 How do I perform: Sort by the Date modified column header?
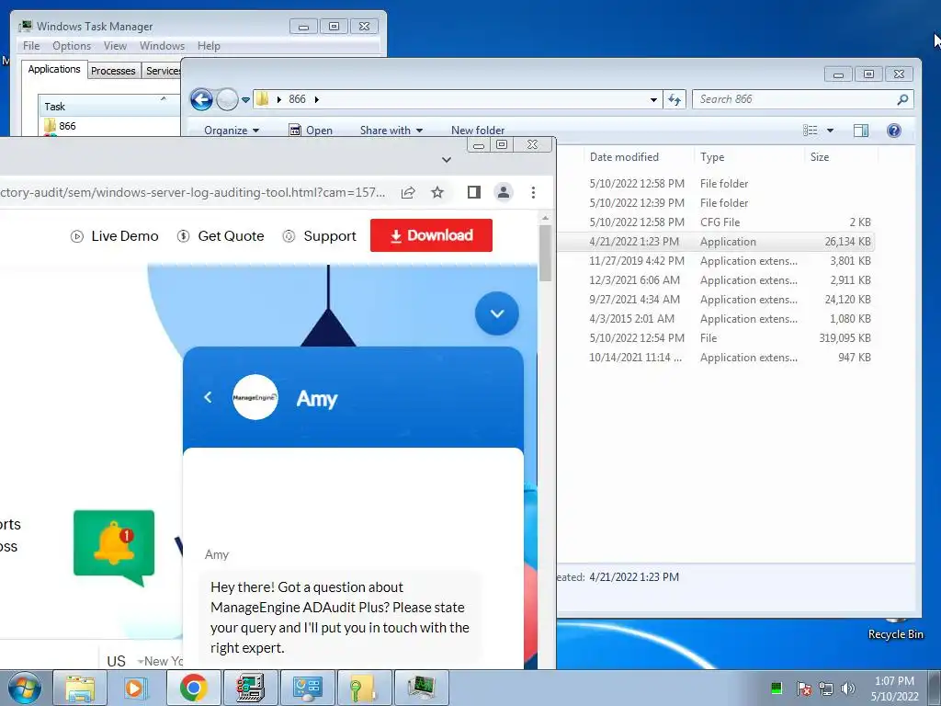click(624, 156)
